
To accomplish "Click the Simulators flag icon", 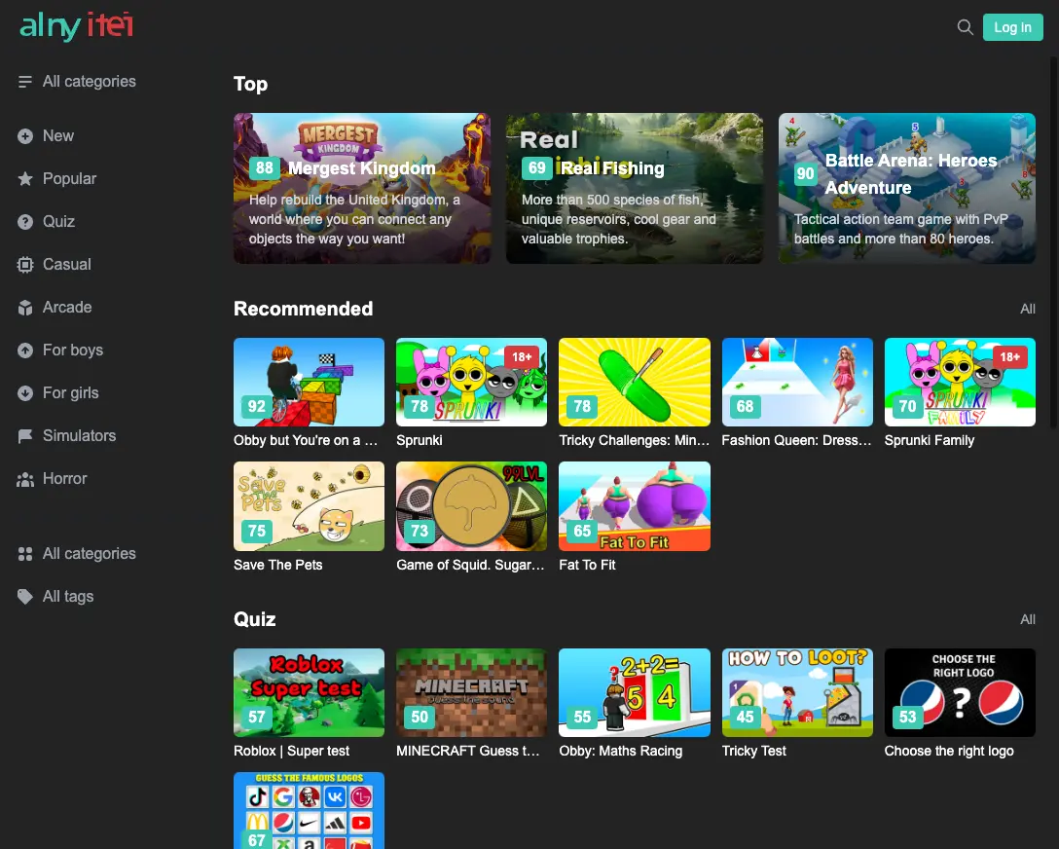I will (25, 436).
